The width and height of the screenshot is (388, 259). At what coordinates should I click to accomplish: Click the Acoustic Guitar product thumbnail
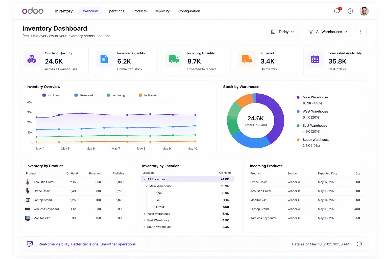coord(28,182)
